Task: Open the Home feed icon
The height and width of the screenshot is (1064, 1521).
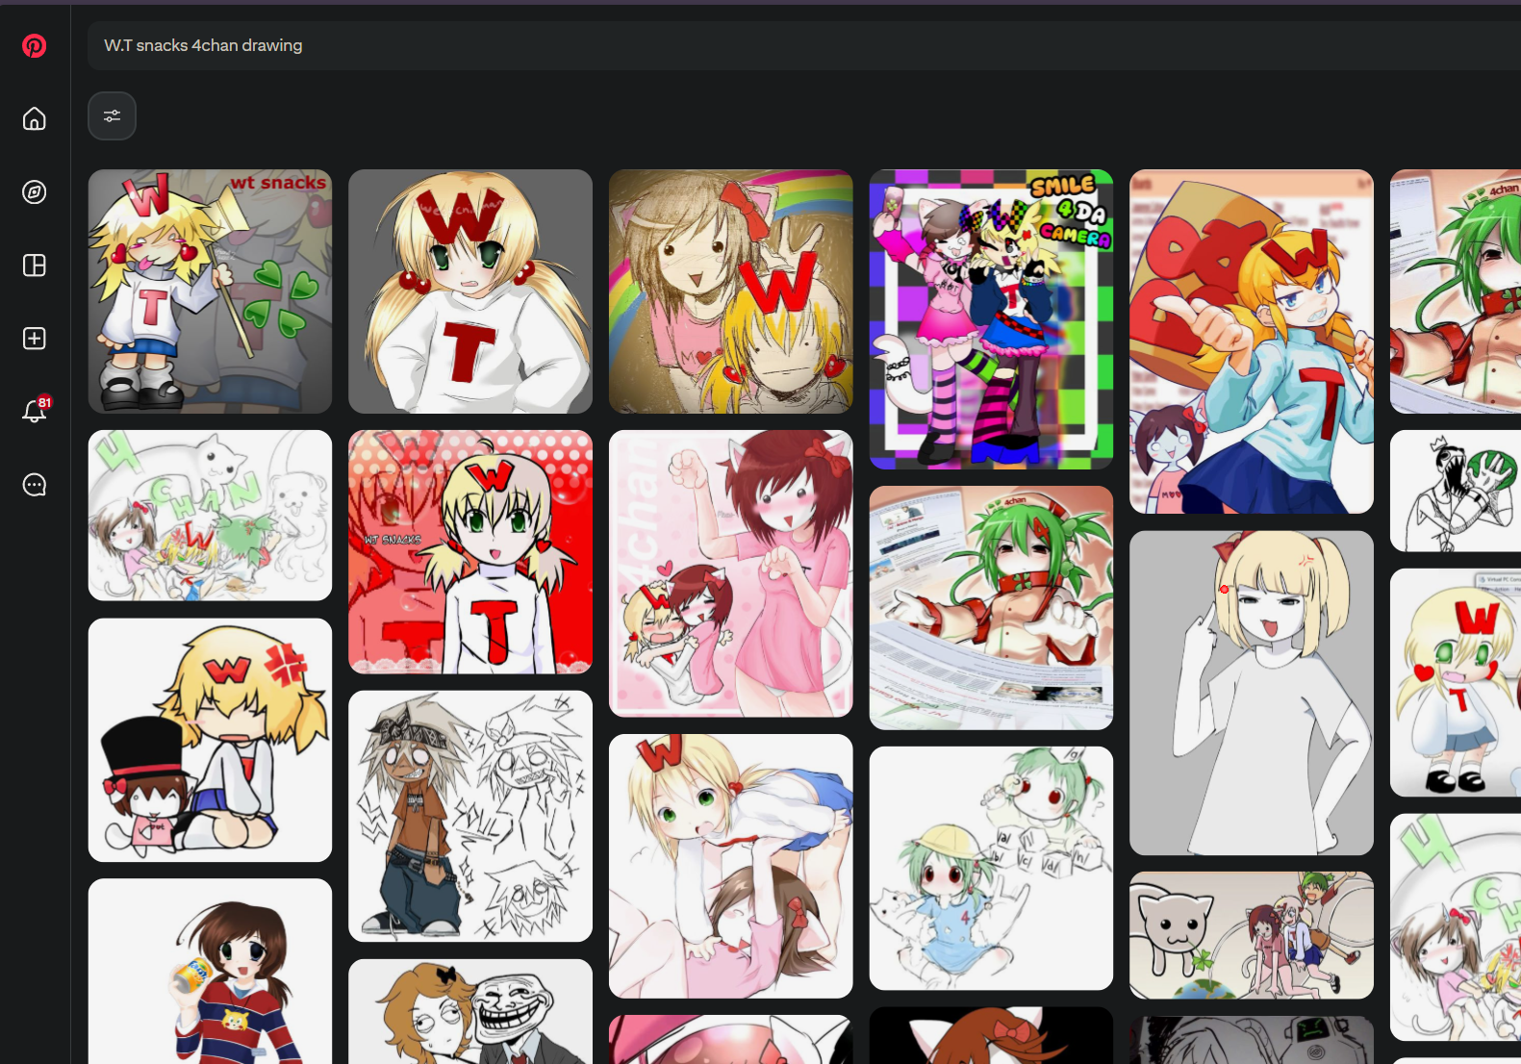Action: pos(35,118)
